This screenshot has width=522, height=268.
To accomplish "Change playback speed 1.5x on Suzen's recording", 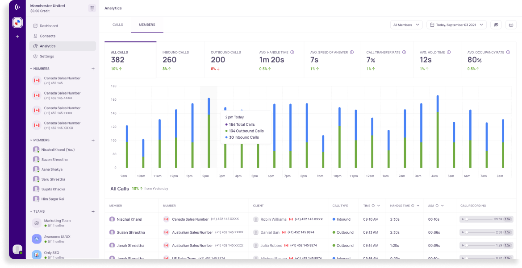I will click(507, 232).
